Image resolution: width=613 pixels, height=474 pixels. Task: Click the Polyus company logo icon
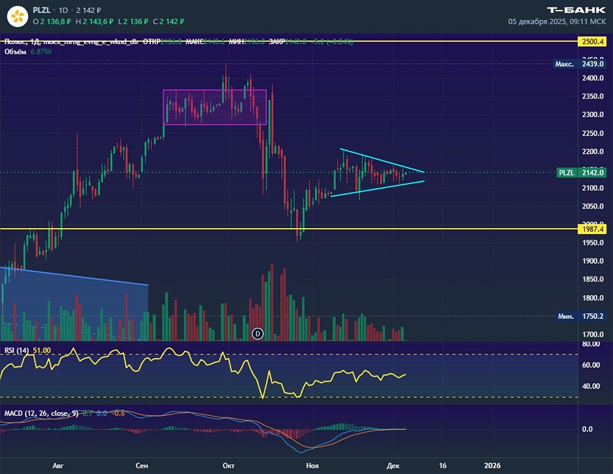click(x=18, y=17)
